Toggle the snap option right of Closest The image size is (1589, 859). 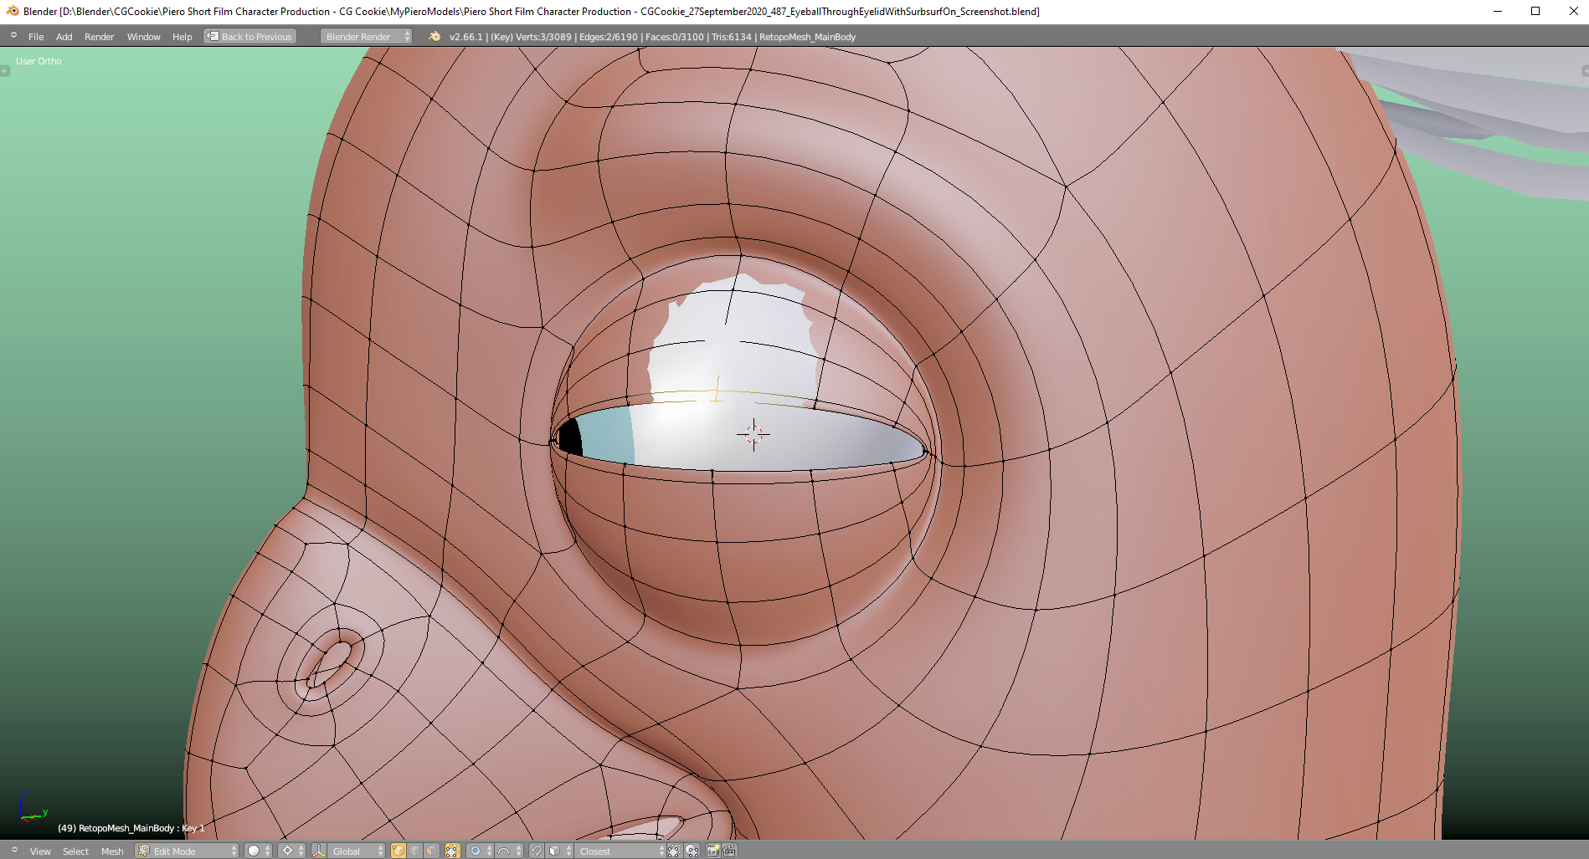[674, 851]
